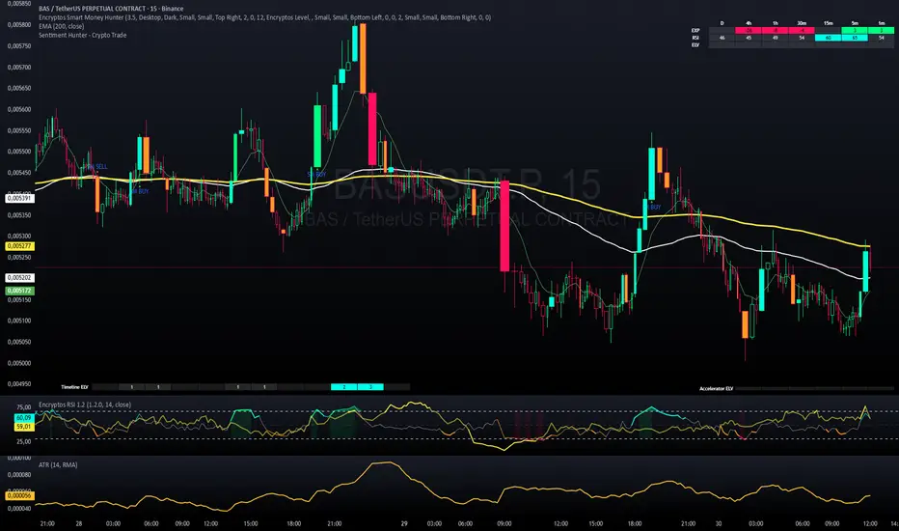Click the 0,000040 ATR axis label
The height and width of the screenshot is (531, 899).
pyautogui.click(x=19, y=509)
